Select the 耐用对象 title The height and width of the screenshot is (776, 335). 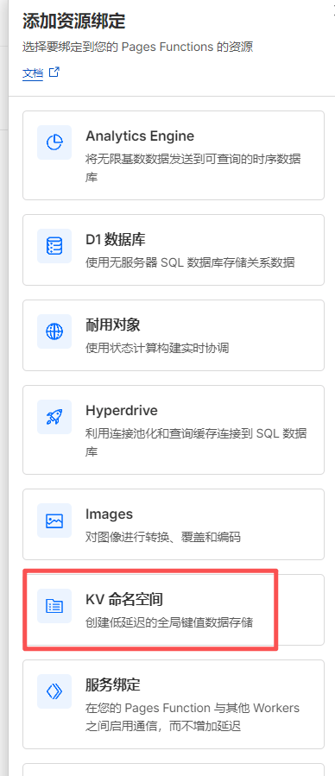tap(113, 325)
